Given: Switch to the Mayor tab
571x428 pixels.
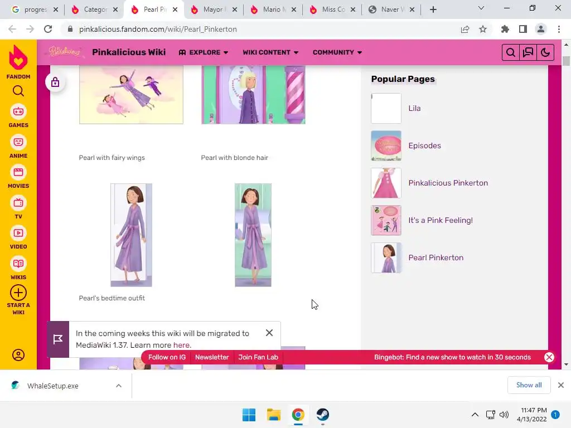Looking at the screenshot, I should (214, 9).
